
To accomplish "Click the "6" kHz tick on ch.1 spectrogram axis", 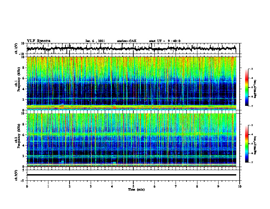I will click(x=24, y=78).
